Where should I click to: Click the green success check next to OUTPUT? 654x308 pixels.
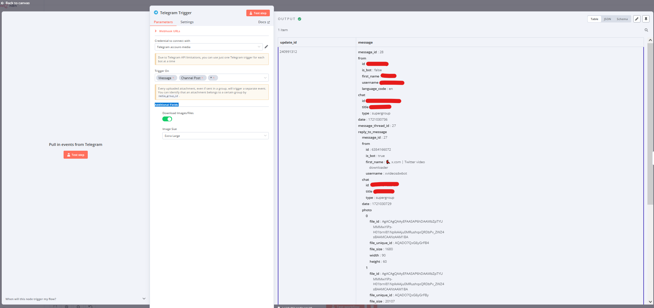point(300,19)
